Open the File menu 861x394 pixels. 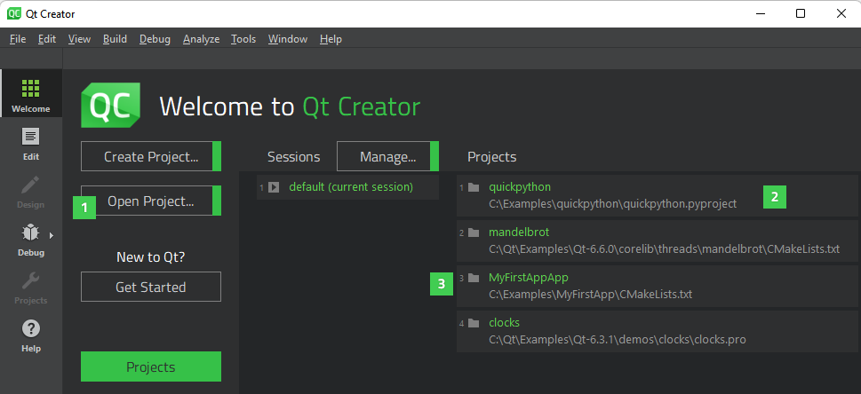(x=18, y=39)
